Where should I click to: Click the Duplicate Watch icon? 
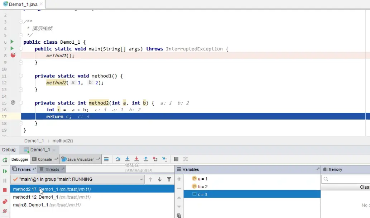pyautogui.click(x=179, y=215)
